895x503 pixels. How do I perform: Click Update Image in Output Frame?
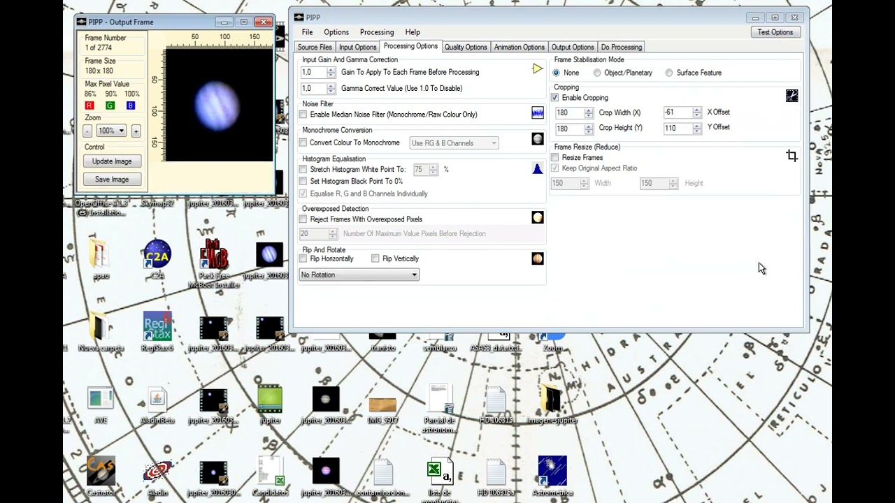pos(112,161)
